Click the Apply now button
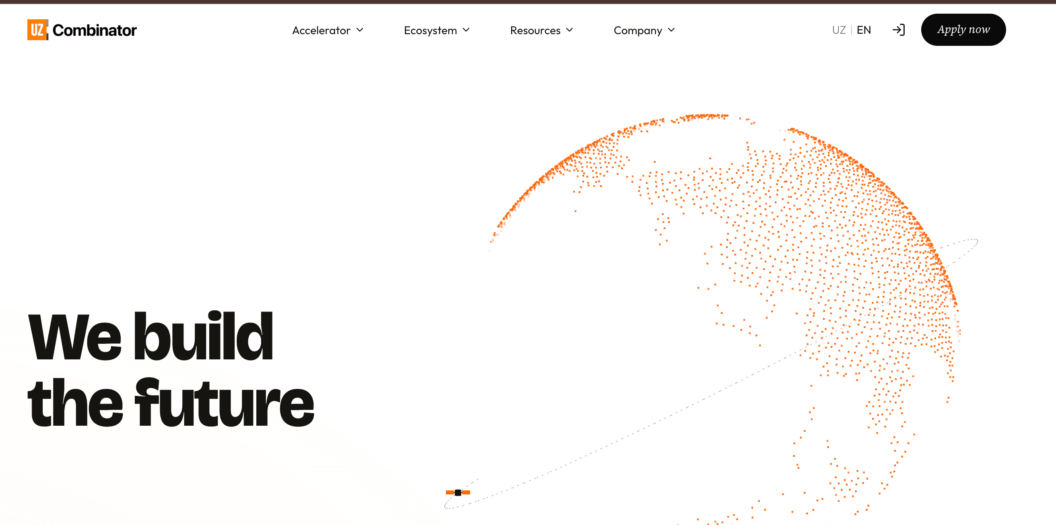The height and width of the screenshot is (525, 1056). (x=963, y=30)
